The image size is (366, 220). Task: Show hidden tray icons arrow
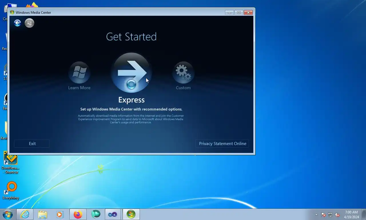click(x=316, y=215)
